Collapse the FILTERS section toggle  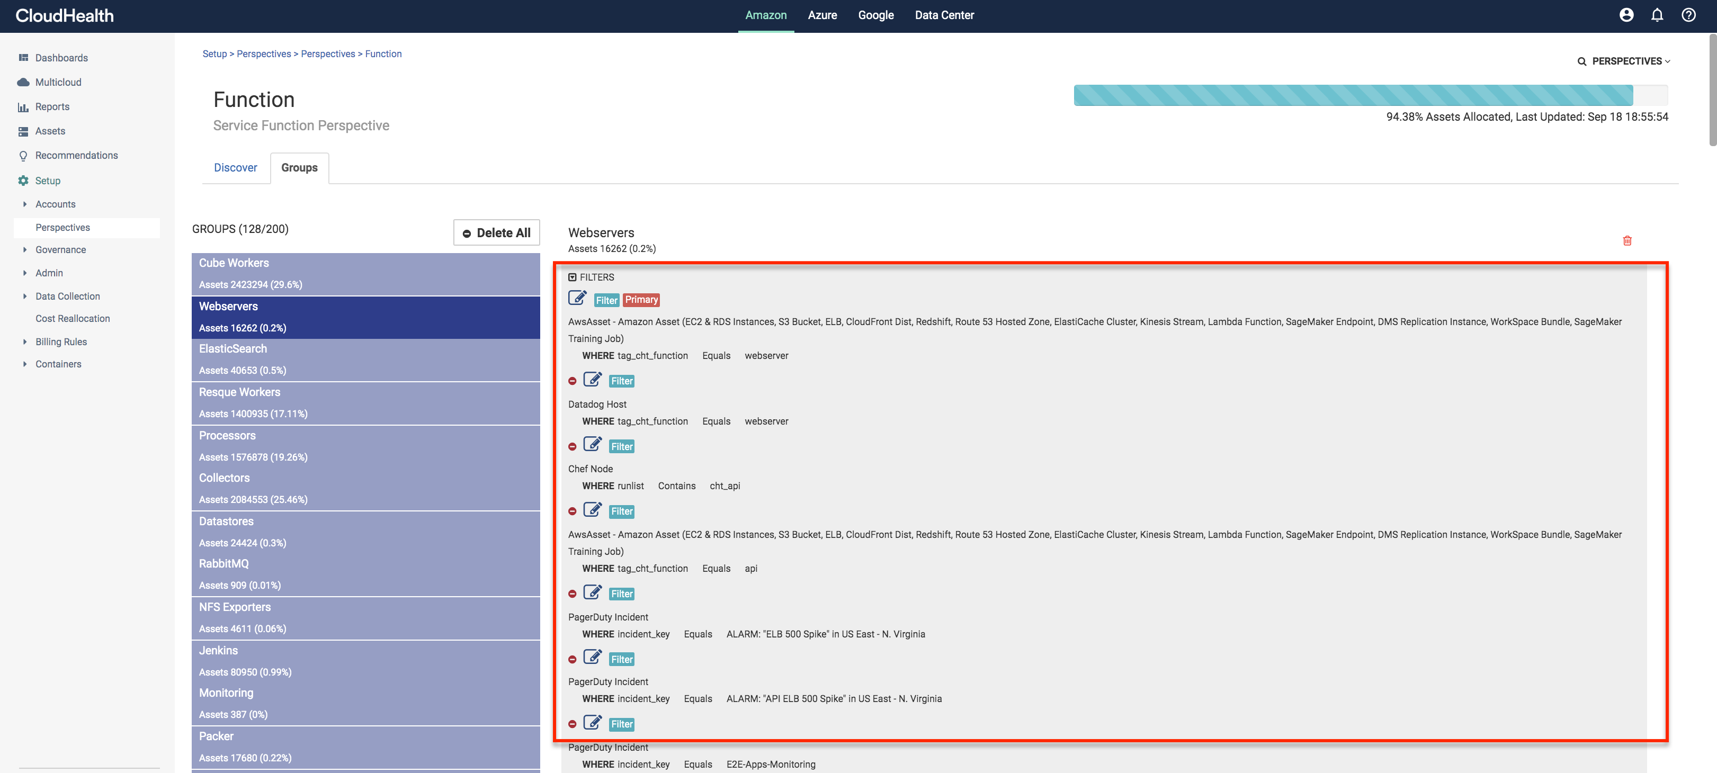point(572,277)
